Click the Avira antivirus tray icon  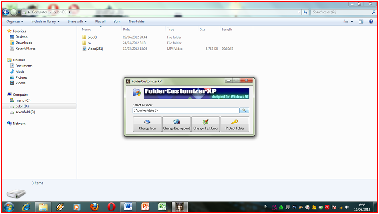pos(327,207)
